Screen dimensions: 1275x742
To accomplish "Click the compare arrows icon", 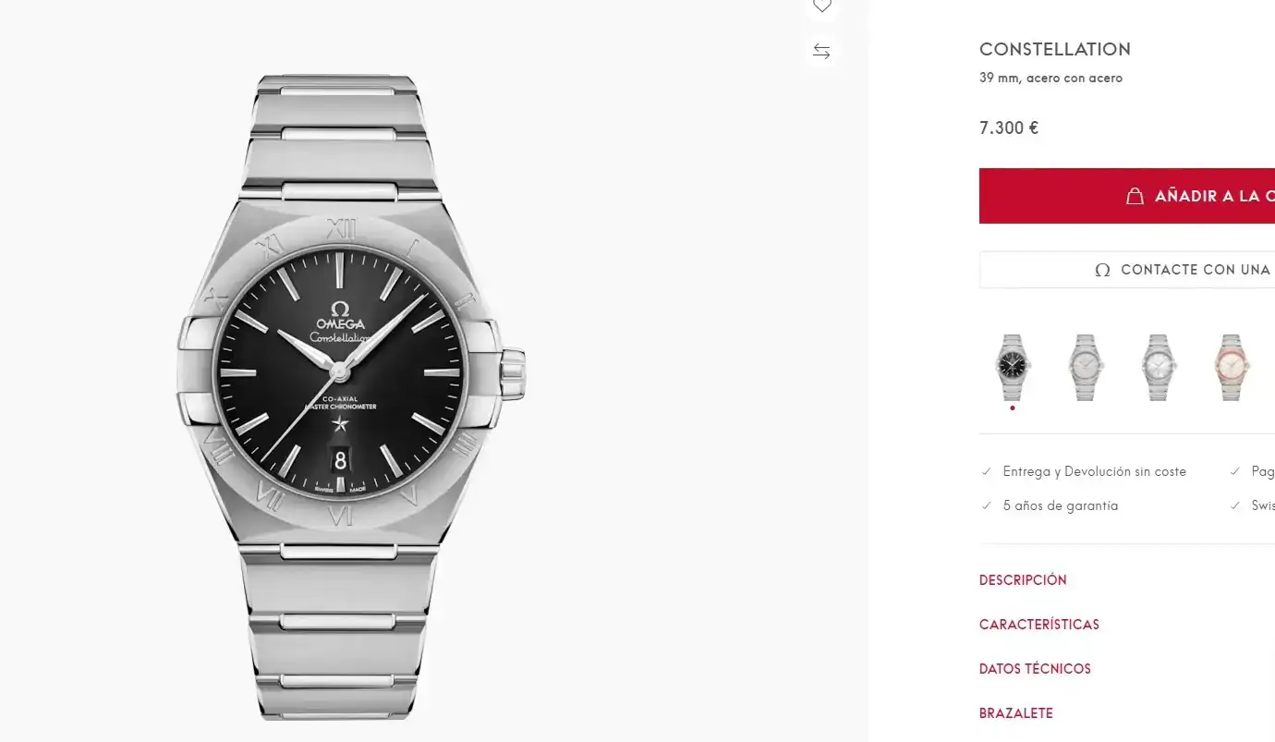I will coord(821,52).
